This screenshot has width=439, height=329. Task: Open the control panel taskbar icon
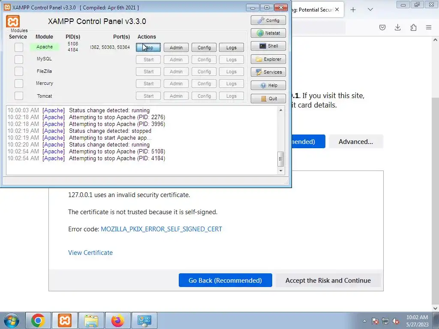click(144, 320)
